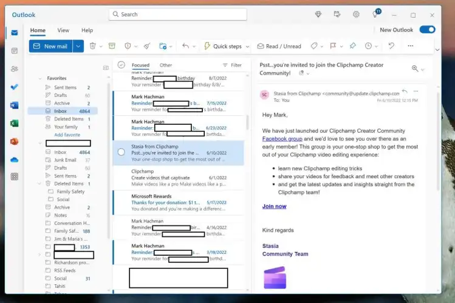Click Read / Unread button

[x=279, y=46]
